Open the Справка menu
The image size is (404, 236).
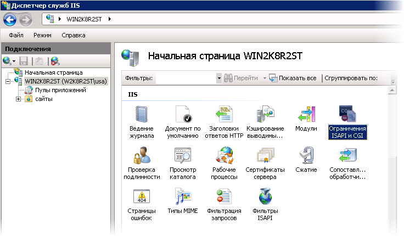pyautogui.click(x=74, y=35)
